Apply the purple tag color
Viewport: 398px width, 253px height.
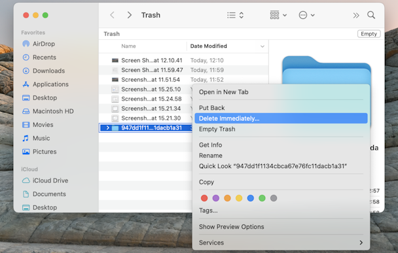[x=216, y=198]
